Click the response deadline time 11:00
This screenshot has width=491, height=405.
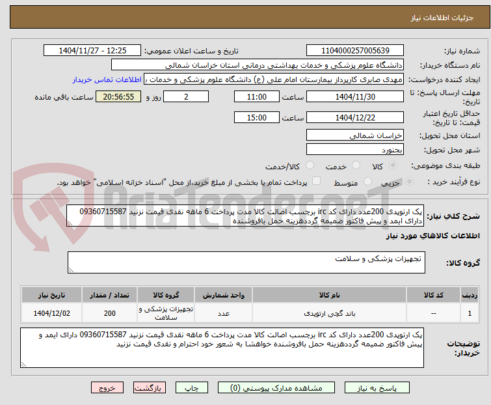coord(257,96)
